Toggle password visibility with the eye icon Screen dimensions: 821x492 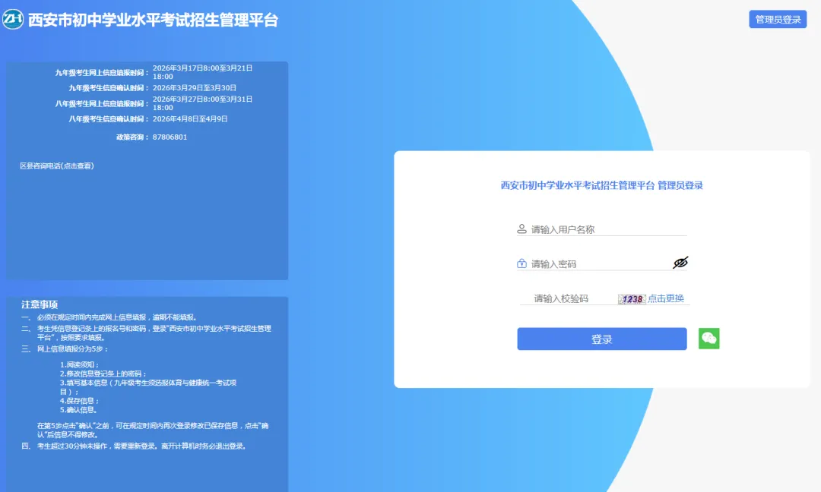(x=680, y=263)
